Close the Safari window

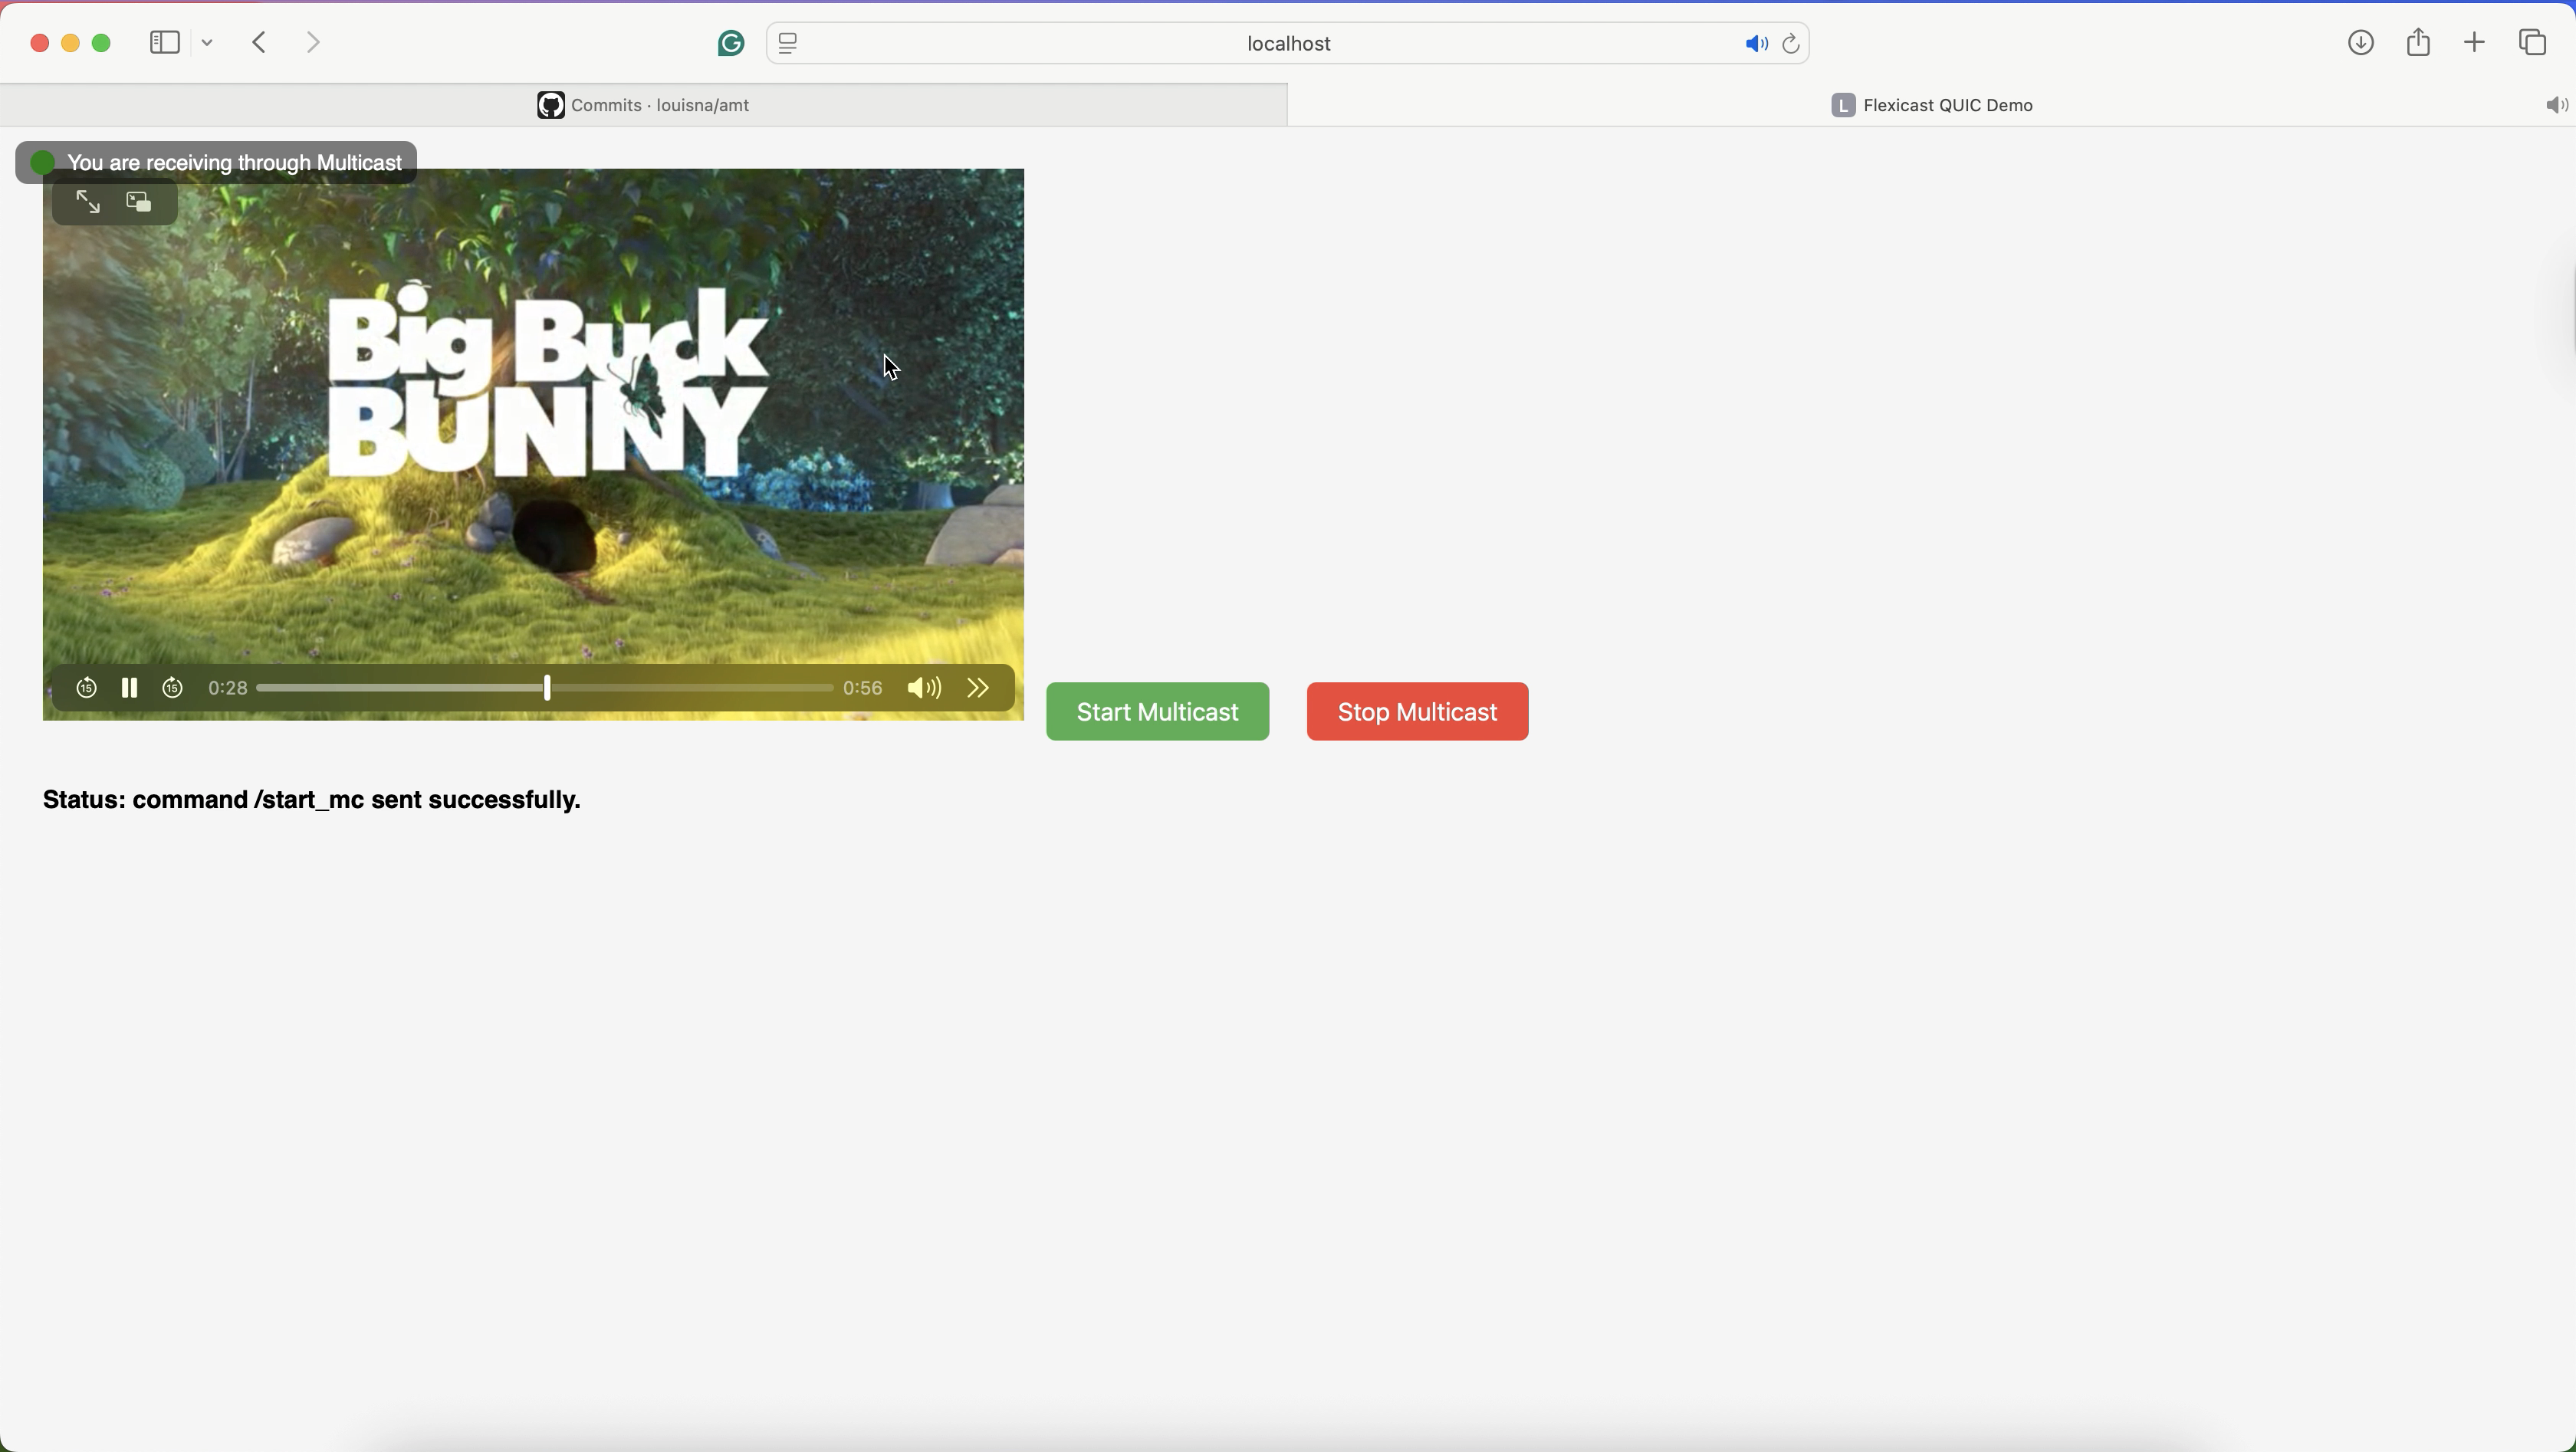coord(39,44)
